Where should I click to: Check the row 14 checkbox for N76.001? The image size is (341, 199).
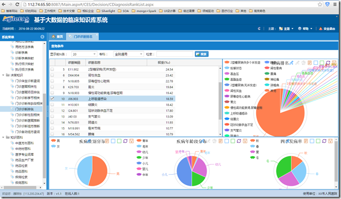[x=52, y=122]
